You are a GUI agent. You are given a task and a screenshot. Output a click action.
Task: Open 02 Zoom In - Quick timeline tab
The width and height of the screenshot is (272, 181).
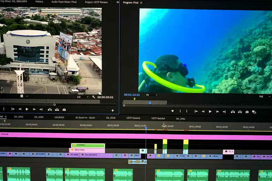pyautogui.click(x=85, y=118)
